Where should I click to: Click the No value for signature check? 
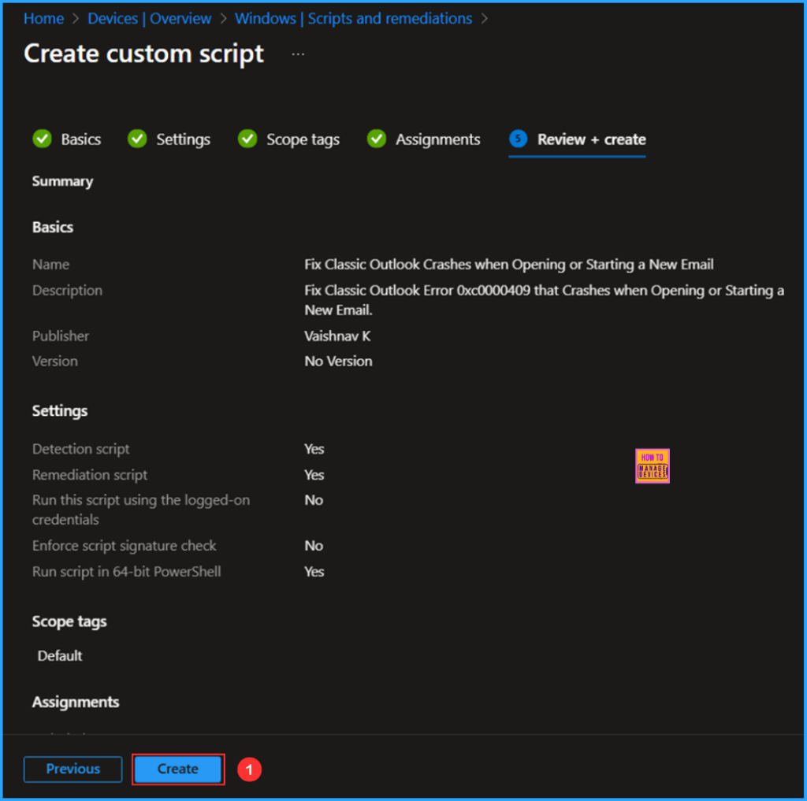point(314,546)
